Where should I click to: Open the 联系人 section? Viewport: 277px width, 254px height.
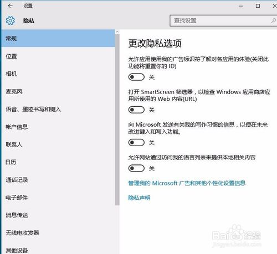tap(58, 144)
